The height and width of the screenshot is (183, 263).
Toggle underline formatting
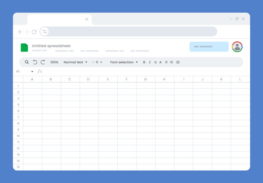155,62
